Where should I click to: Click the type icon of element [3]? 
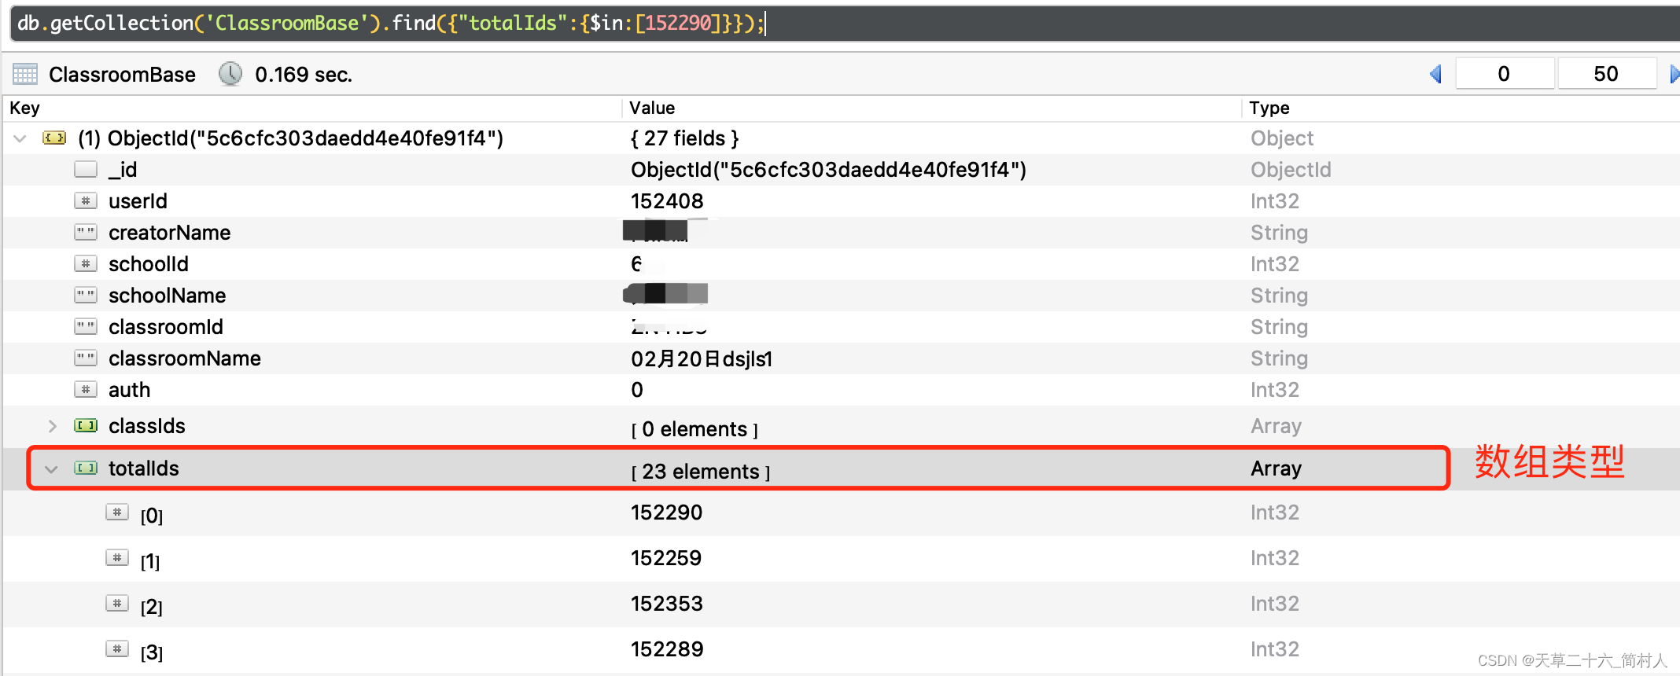click(117, 649)
